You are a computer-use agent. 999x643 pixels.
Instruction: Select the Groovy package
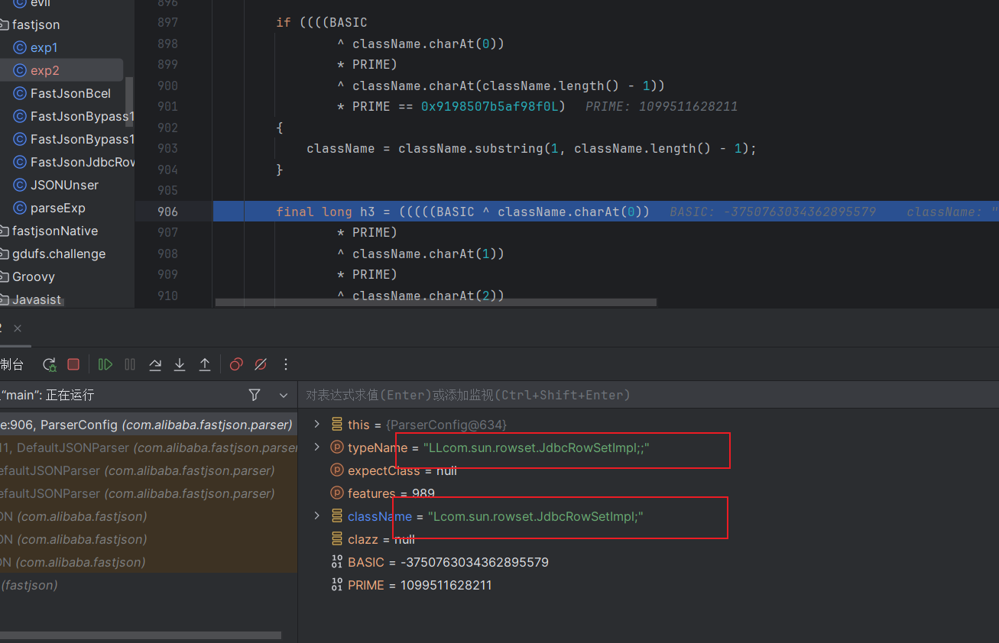pyautogui.click(x=34, y=276)
